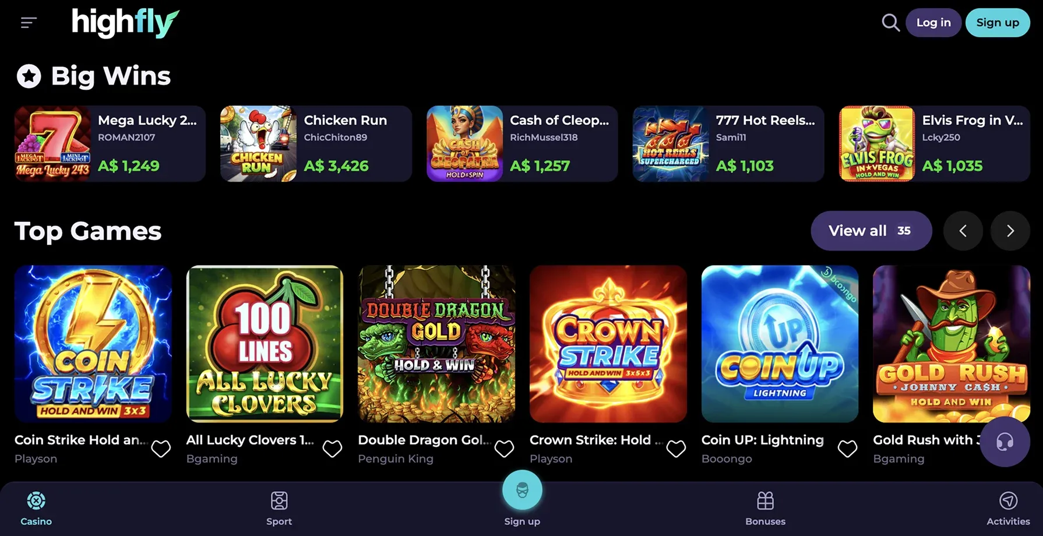Click the highfly logo

(124, 23)
